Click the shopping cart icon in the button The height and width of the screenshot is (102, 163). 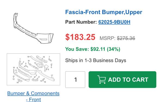point(102,79)
